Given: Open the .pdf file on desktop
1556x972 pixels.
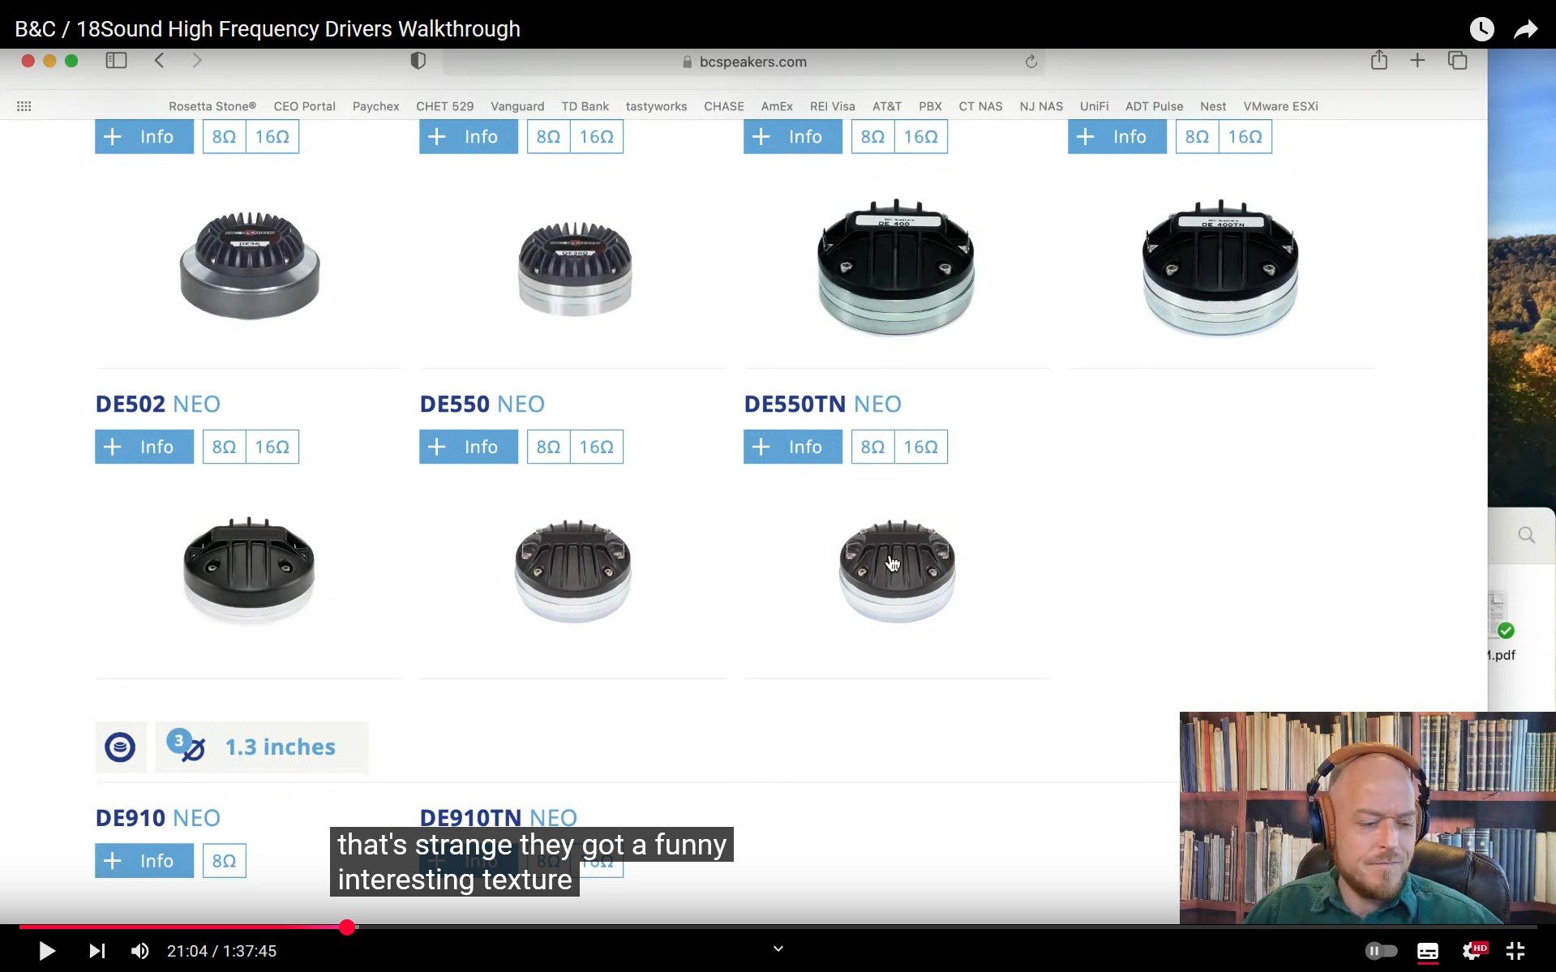Looking at the screenshot, I should pos(1502,626).
